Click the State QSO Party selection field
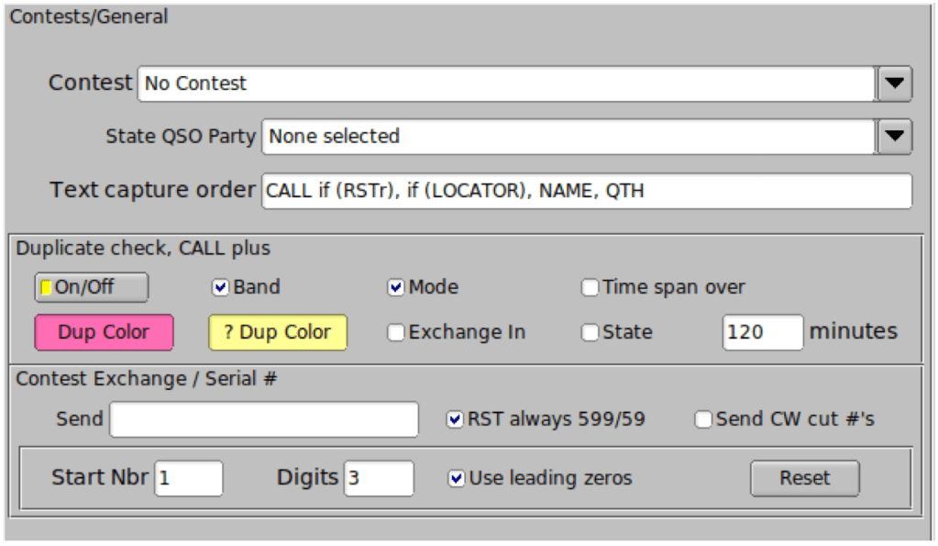Image resolution: width=938 pixels, height=546 pixels. (x=568, y=137)
